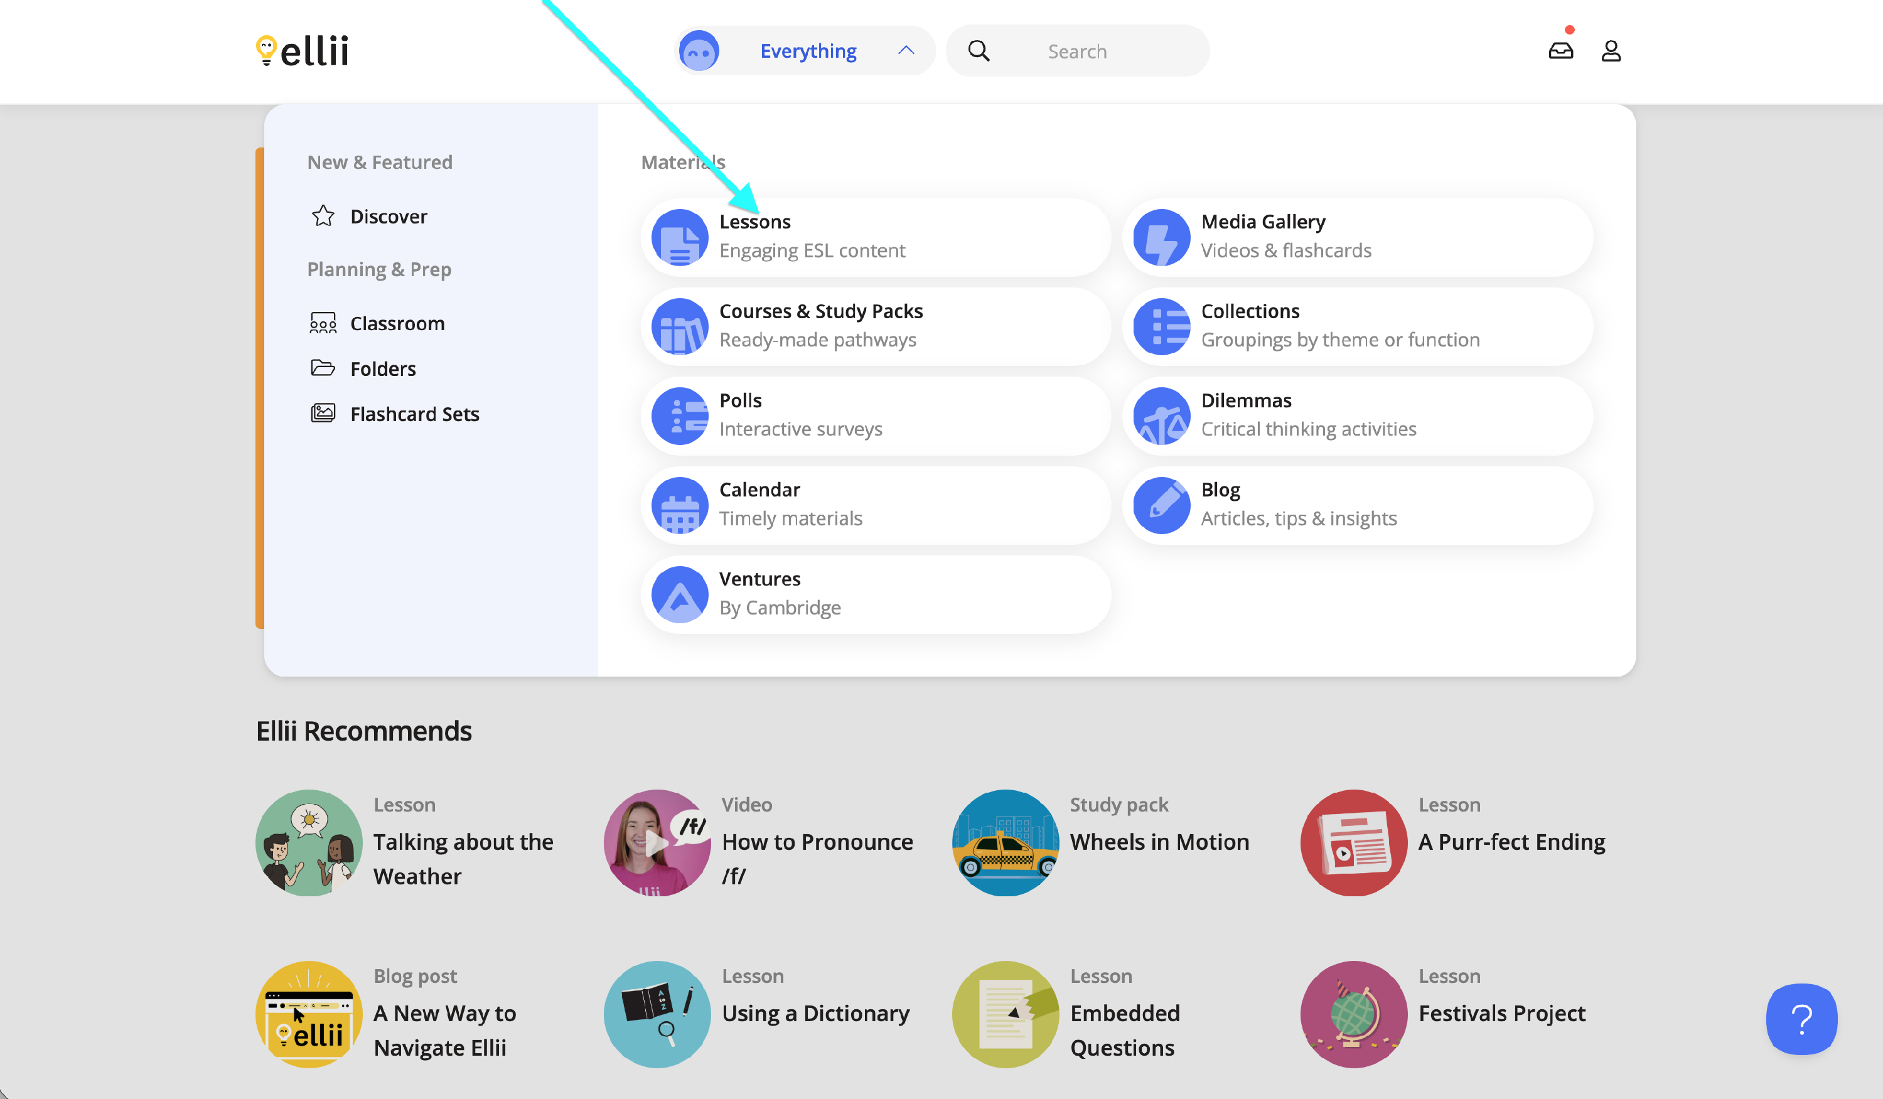Select the Lessons document icon
Image resolution: width=1883 pixels, height=1099 pixels.
[x=679, y=238]
